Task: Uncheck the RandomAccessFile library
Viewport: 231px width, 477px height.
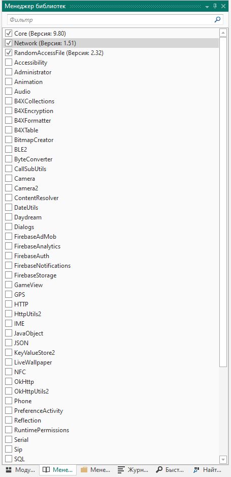Action: point(9,52)
